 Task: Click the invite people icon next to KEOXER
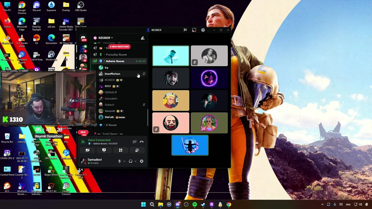tap(143, 38)
